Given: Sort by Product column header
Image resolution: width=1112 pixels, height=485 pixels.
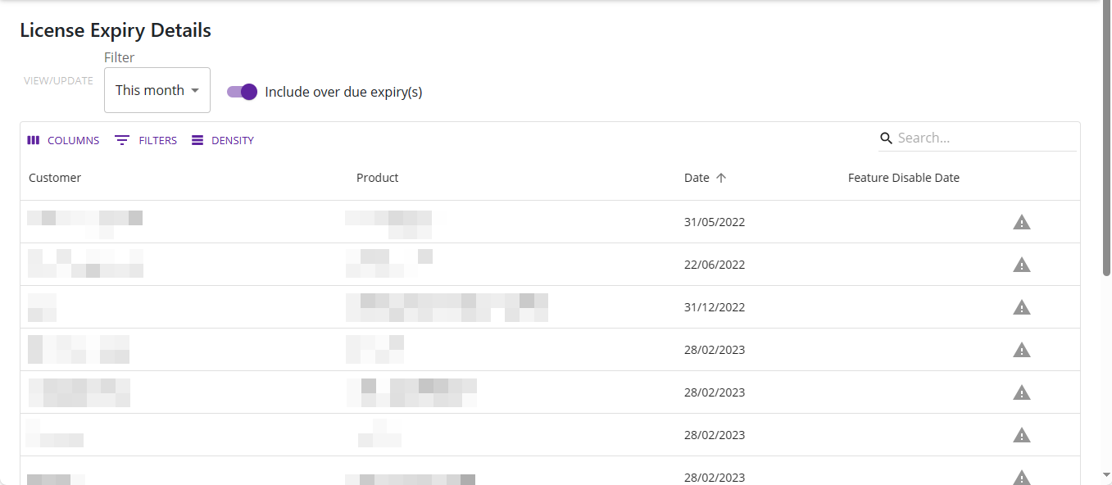Looking at the screenshot, I should (378, 178).
